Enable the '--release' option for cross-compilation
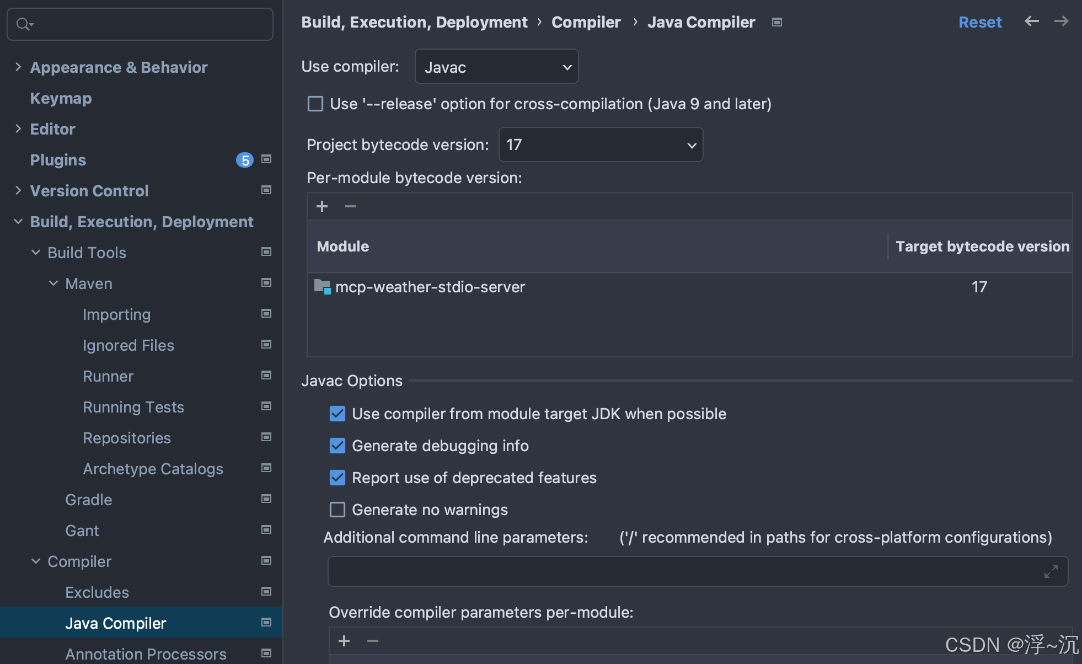 [x=315, y=104]
